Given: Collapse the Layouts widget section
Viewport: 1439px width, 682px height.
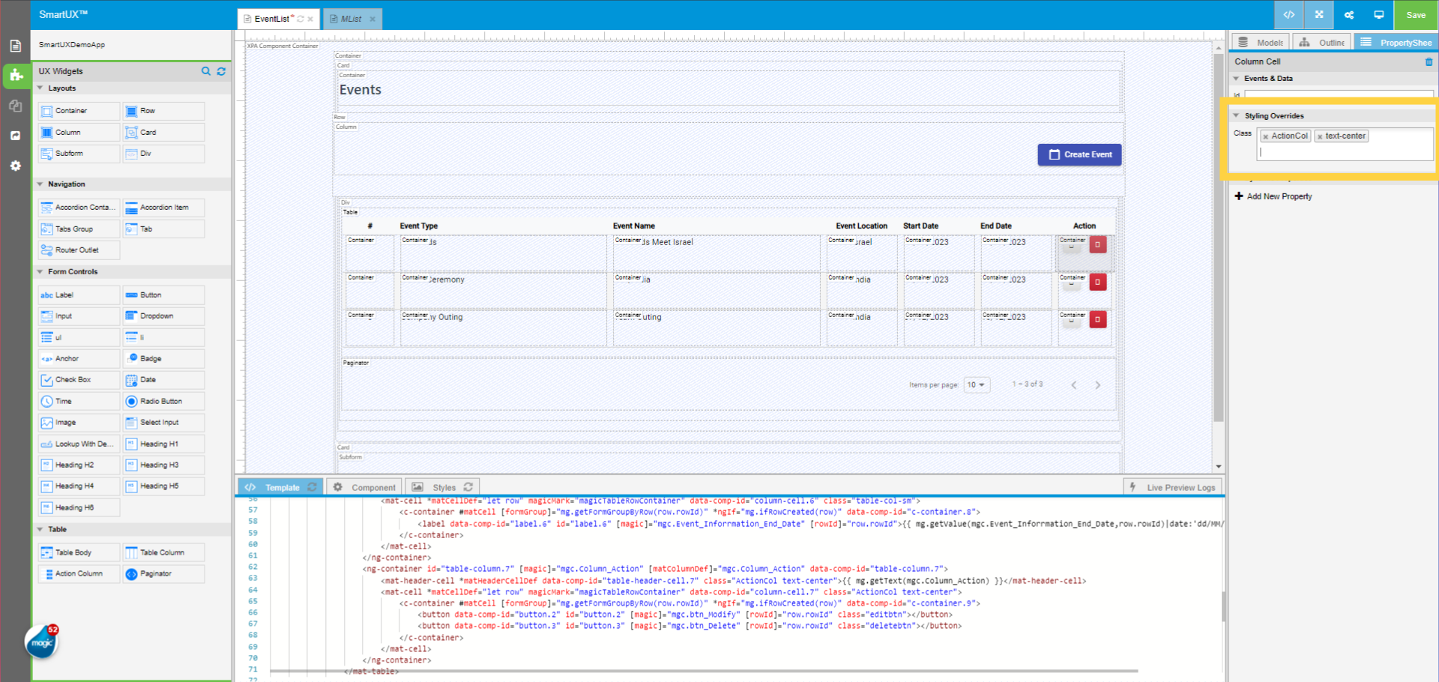Looking at the screenshot, I should click(x=40, y=88).
